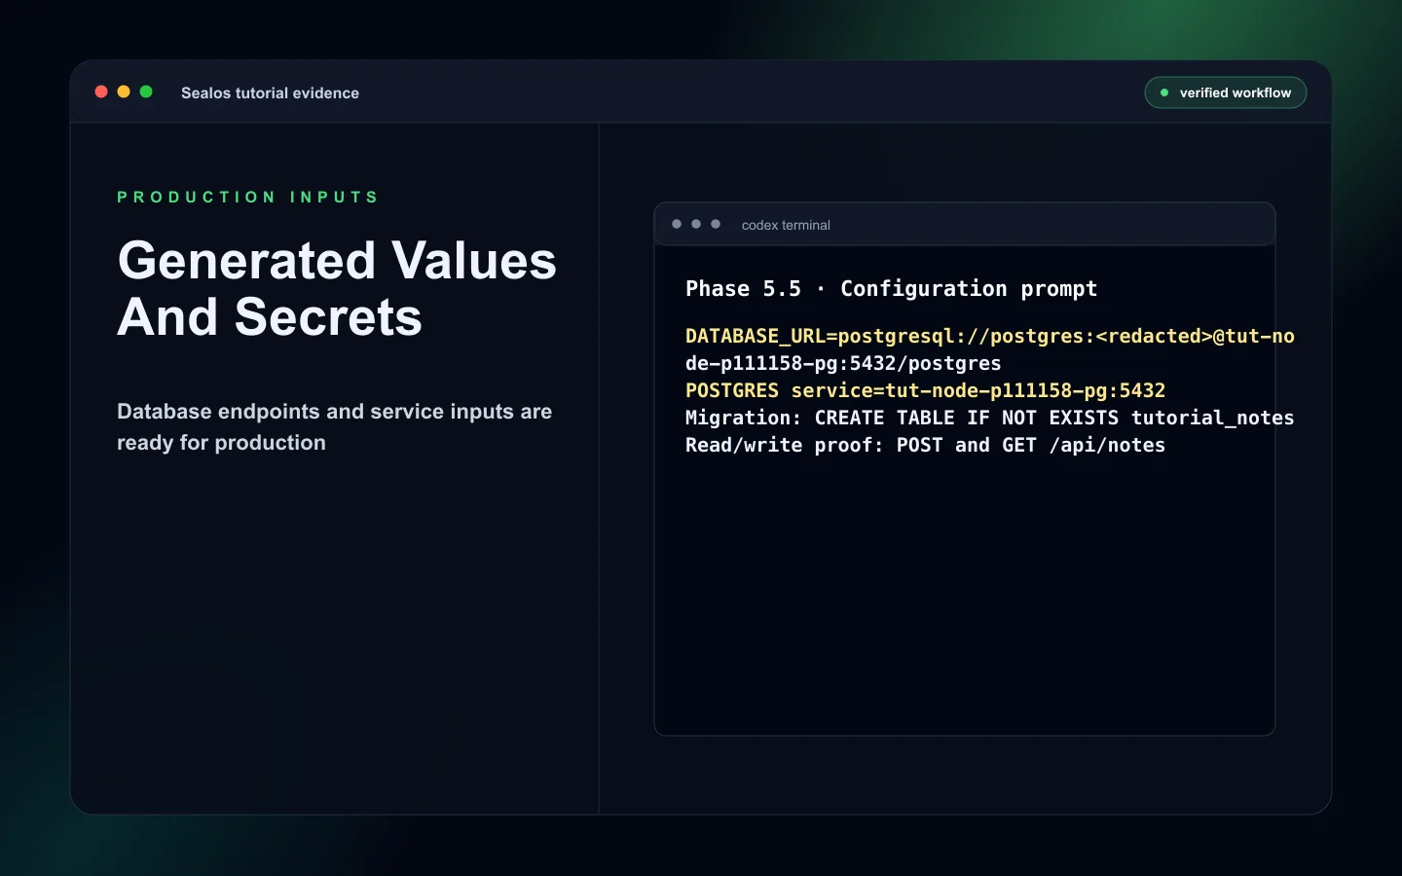
Task: Click the Phase 5.5 Configuration prompt line
Action: click(x=891, y=289)
